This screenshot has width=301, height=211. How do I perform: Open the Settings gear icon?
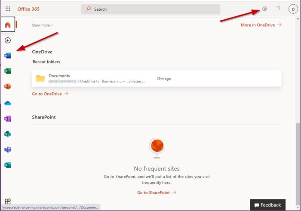pyautogui.click(x=265, y=9)
